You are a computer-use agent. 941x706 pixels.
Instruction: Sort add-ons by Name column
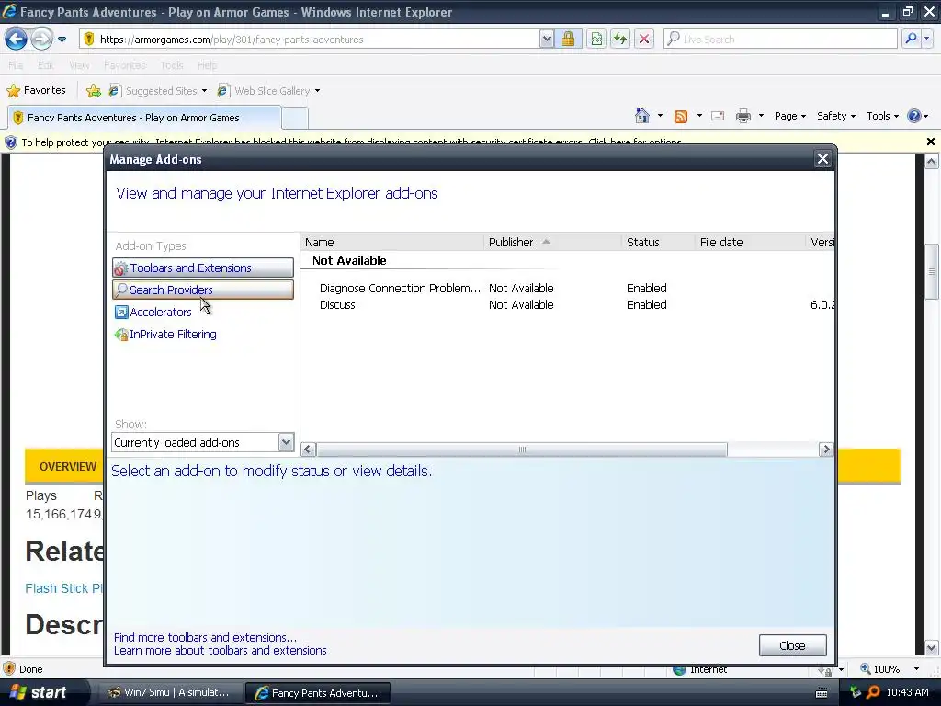392,242
